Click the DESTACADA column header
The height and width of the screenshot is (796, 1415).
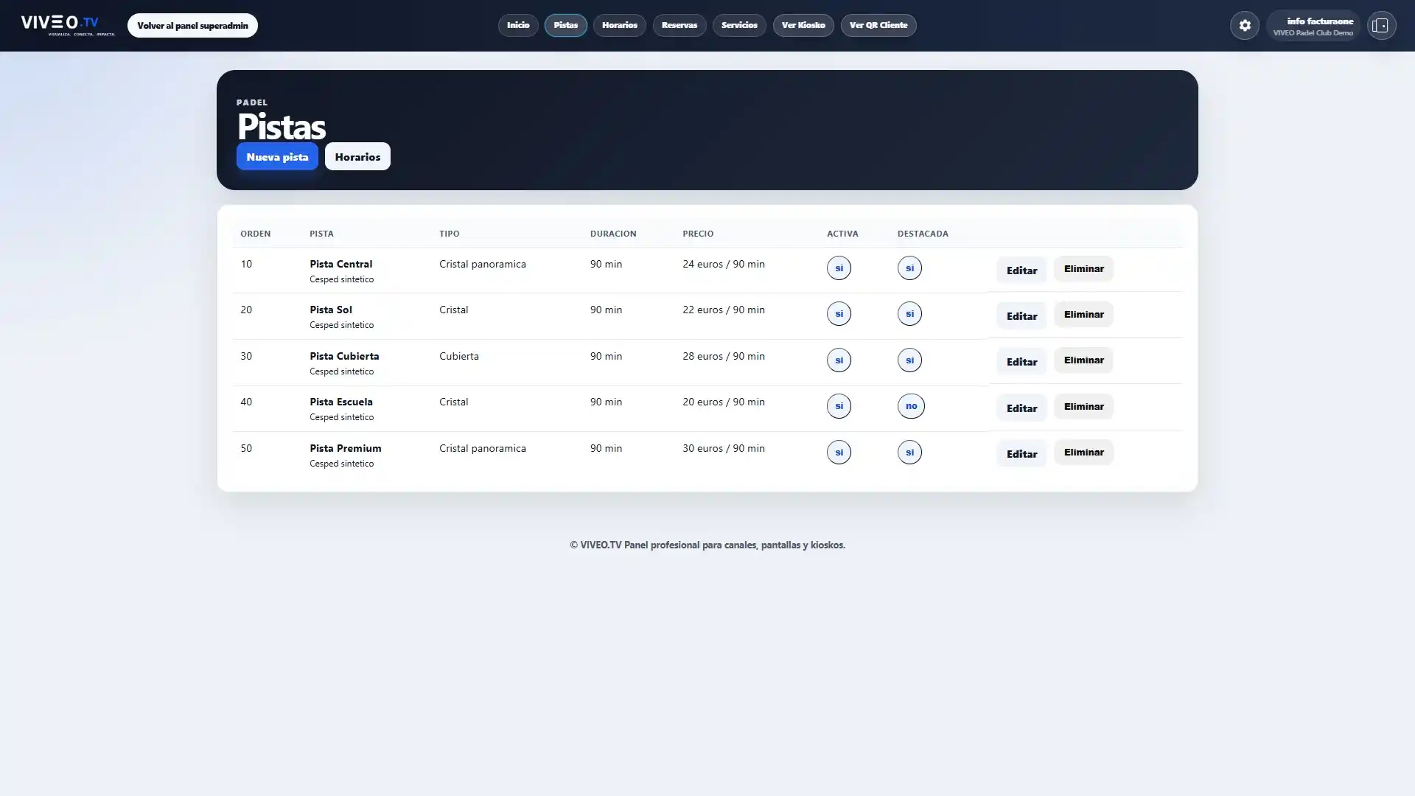click(923, 234)
